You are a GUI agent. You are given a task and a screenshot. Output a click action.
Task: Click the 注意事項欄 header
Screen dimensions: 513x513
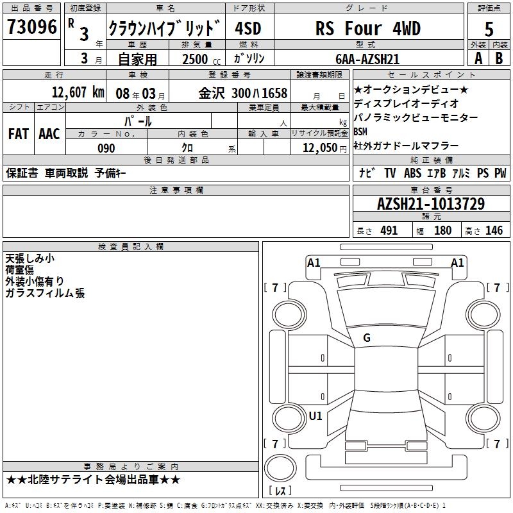[176, 190]
